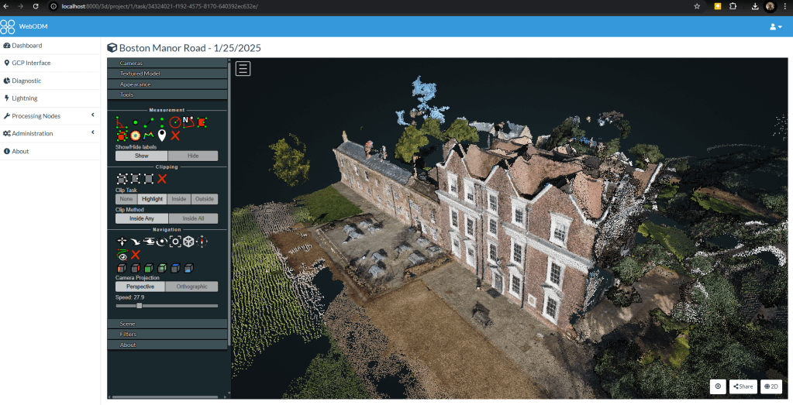
Task: Click the navigation cube icon
Action: [x=188, y=242]
